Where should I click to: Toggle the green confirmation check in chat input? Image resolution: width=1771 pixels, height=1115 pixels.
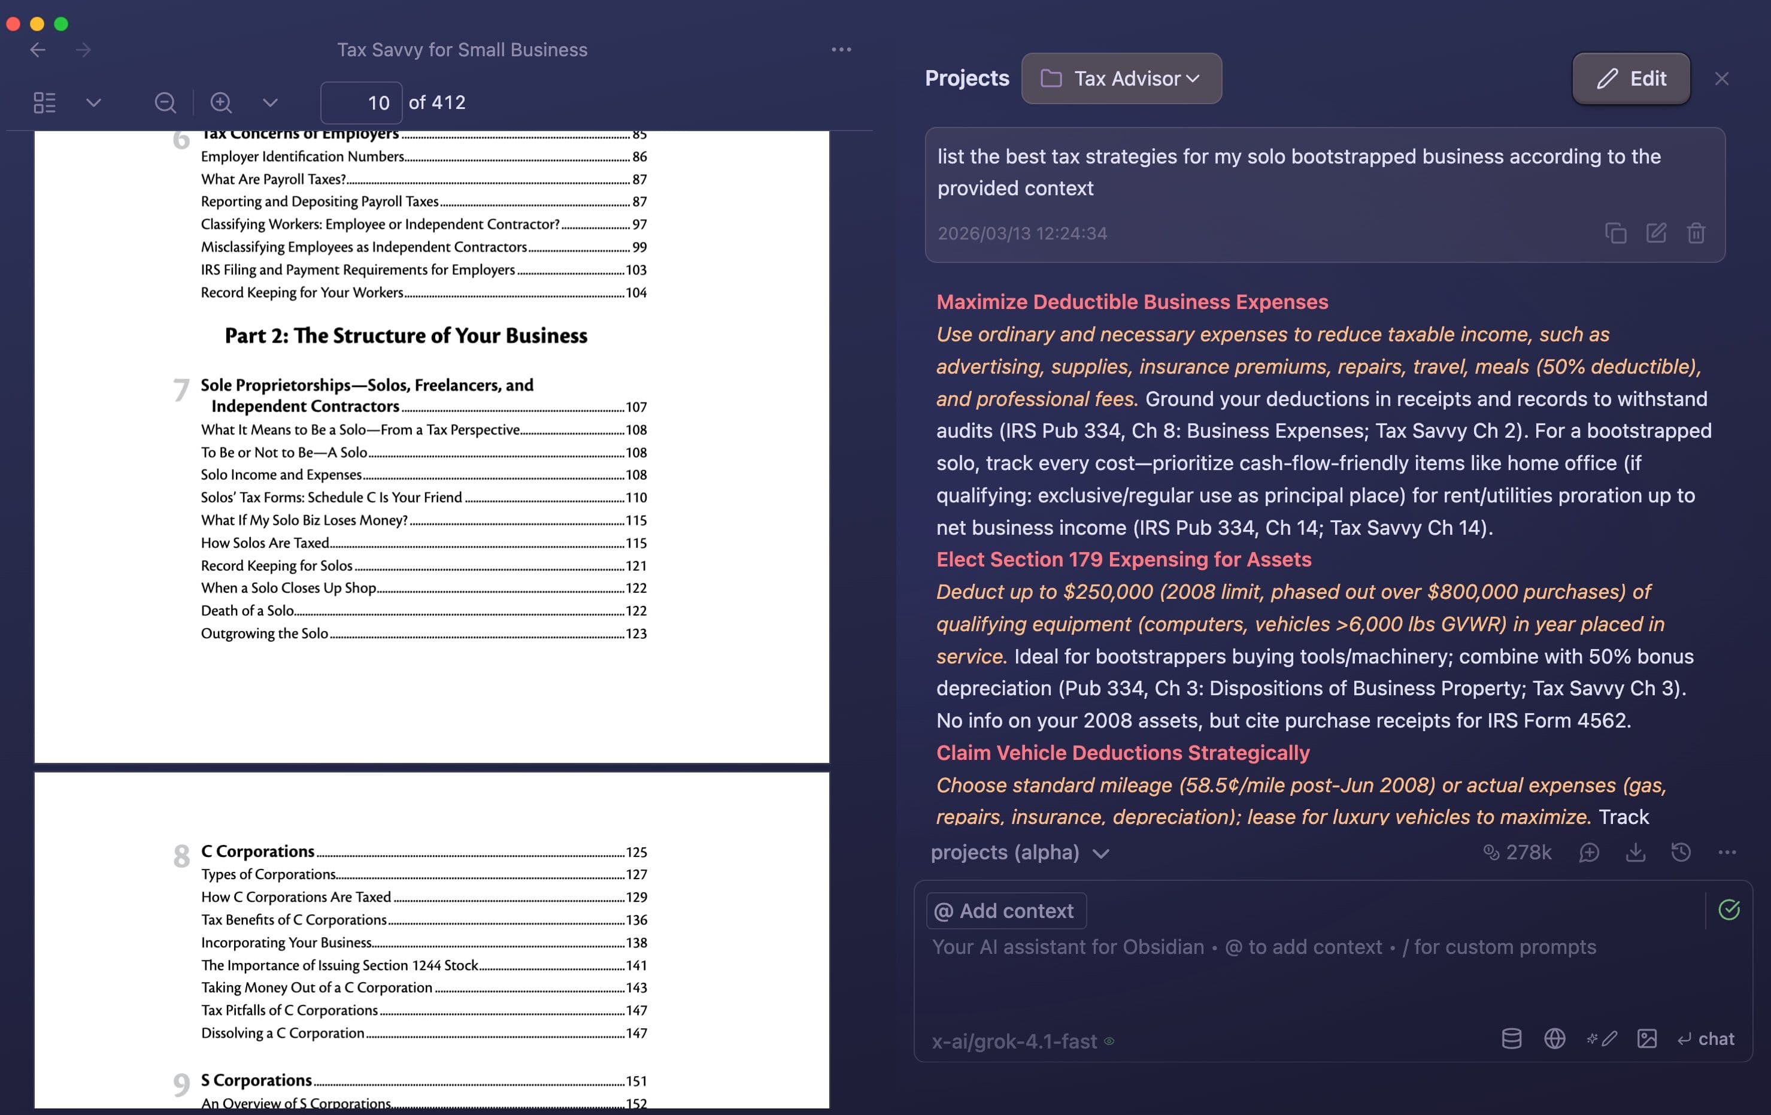1729,909
